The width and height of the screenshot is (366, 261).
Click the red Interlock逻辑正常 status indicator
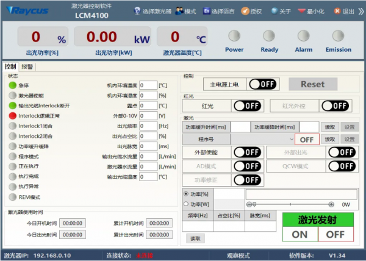[12, 115]
